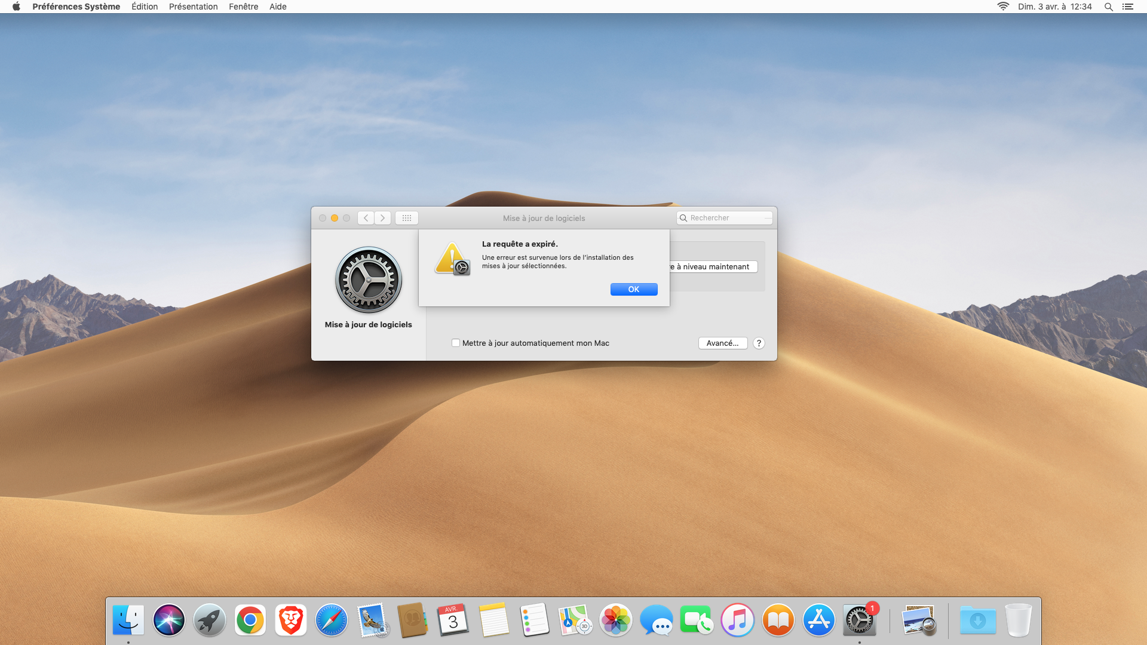
Task: Enable automatic Mac updates checkbox
Action: point(456,343)
